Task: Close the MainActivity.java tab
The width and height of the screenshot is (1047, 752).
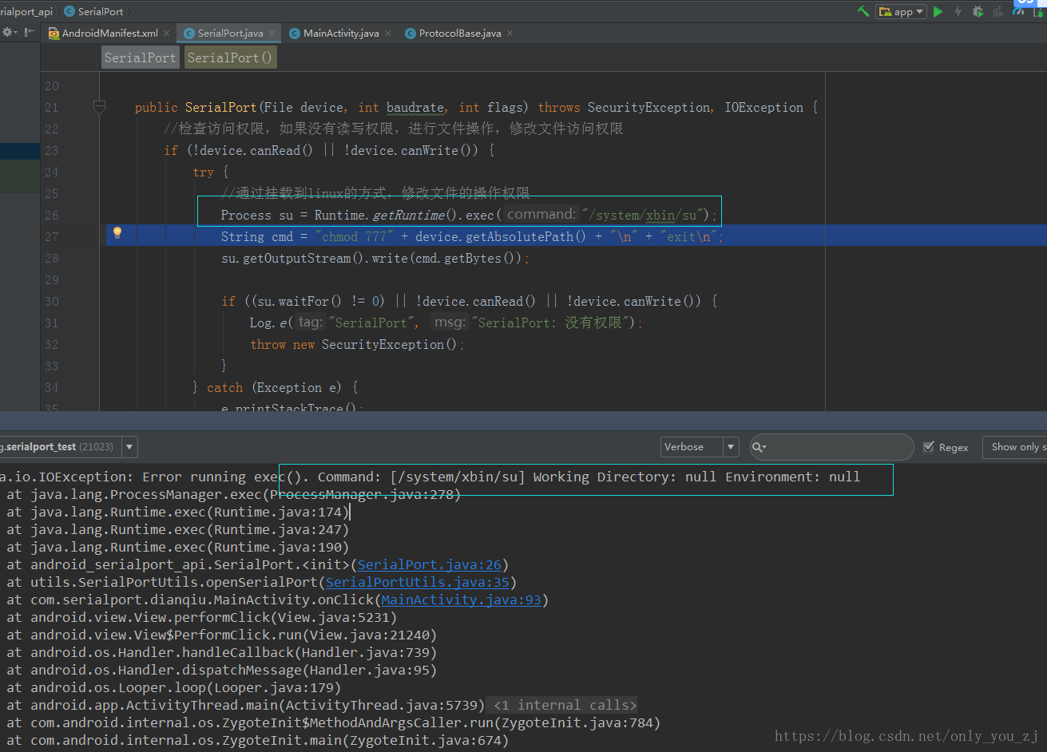Action: 387,34
